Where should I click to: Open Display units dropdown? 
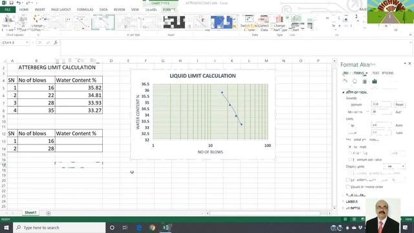coord(395,166)
